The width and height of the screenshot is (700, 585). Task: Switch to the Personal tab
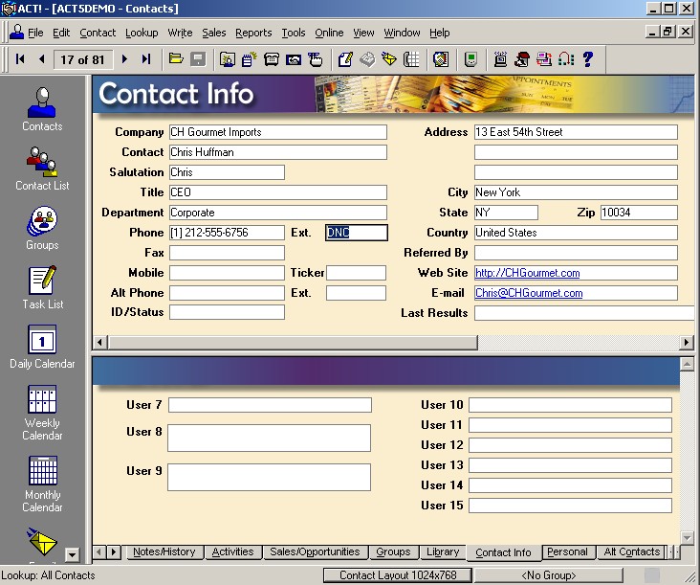click(567, 551)
